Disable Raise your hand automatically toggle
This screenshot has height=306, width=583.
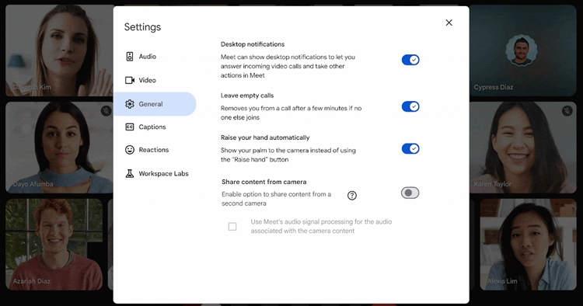(x=410, y=149)
